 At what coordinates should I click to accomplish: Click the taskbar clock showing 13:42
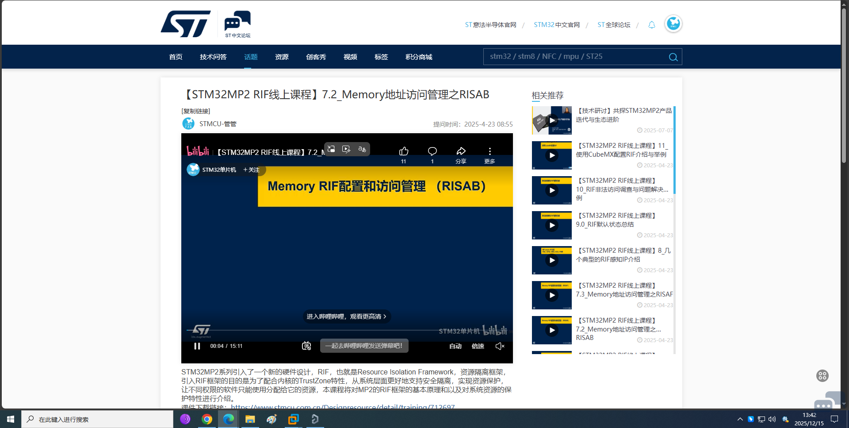coord(809,419)
